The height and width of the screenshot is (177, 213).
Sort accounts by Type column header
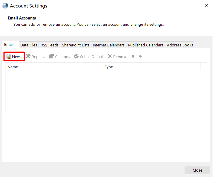click(x=151, y=67)
